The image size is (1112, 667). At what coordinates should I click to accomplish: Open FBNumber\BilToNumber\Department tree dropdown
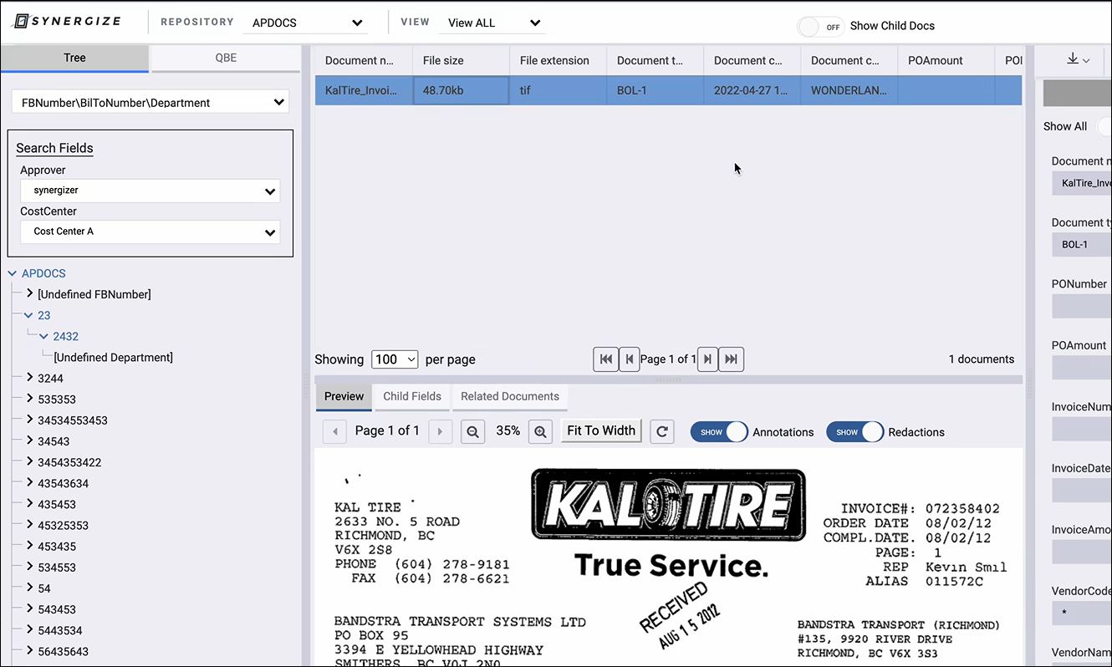pos(150,103)
